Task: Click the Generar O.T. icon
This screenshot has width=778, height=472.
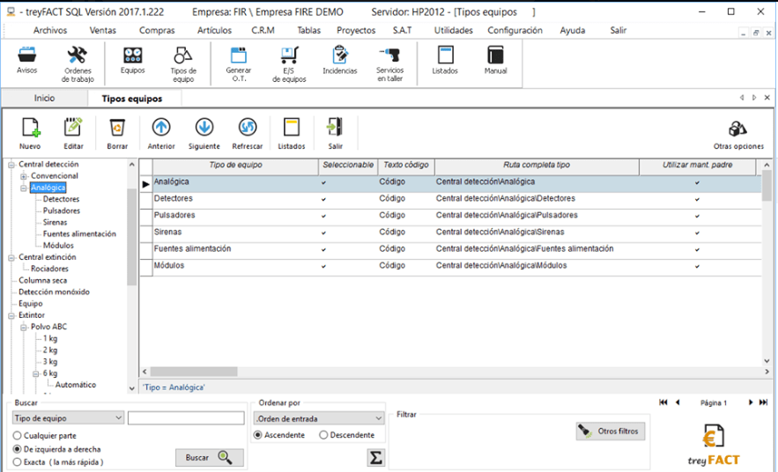Action: point(239,55)
